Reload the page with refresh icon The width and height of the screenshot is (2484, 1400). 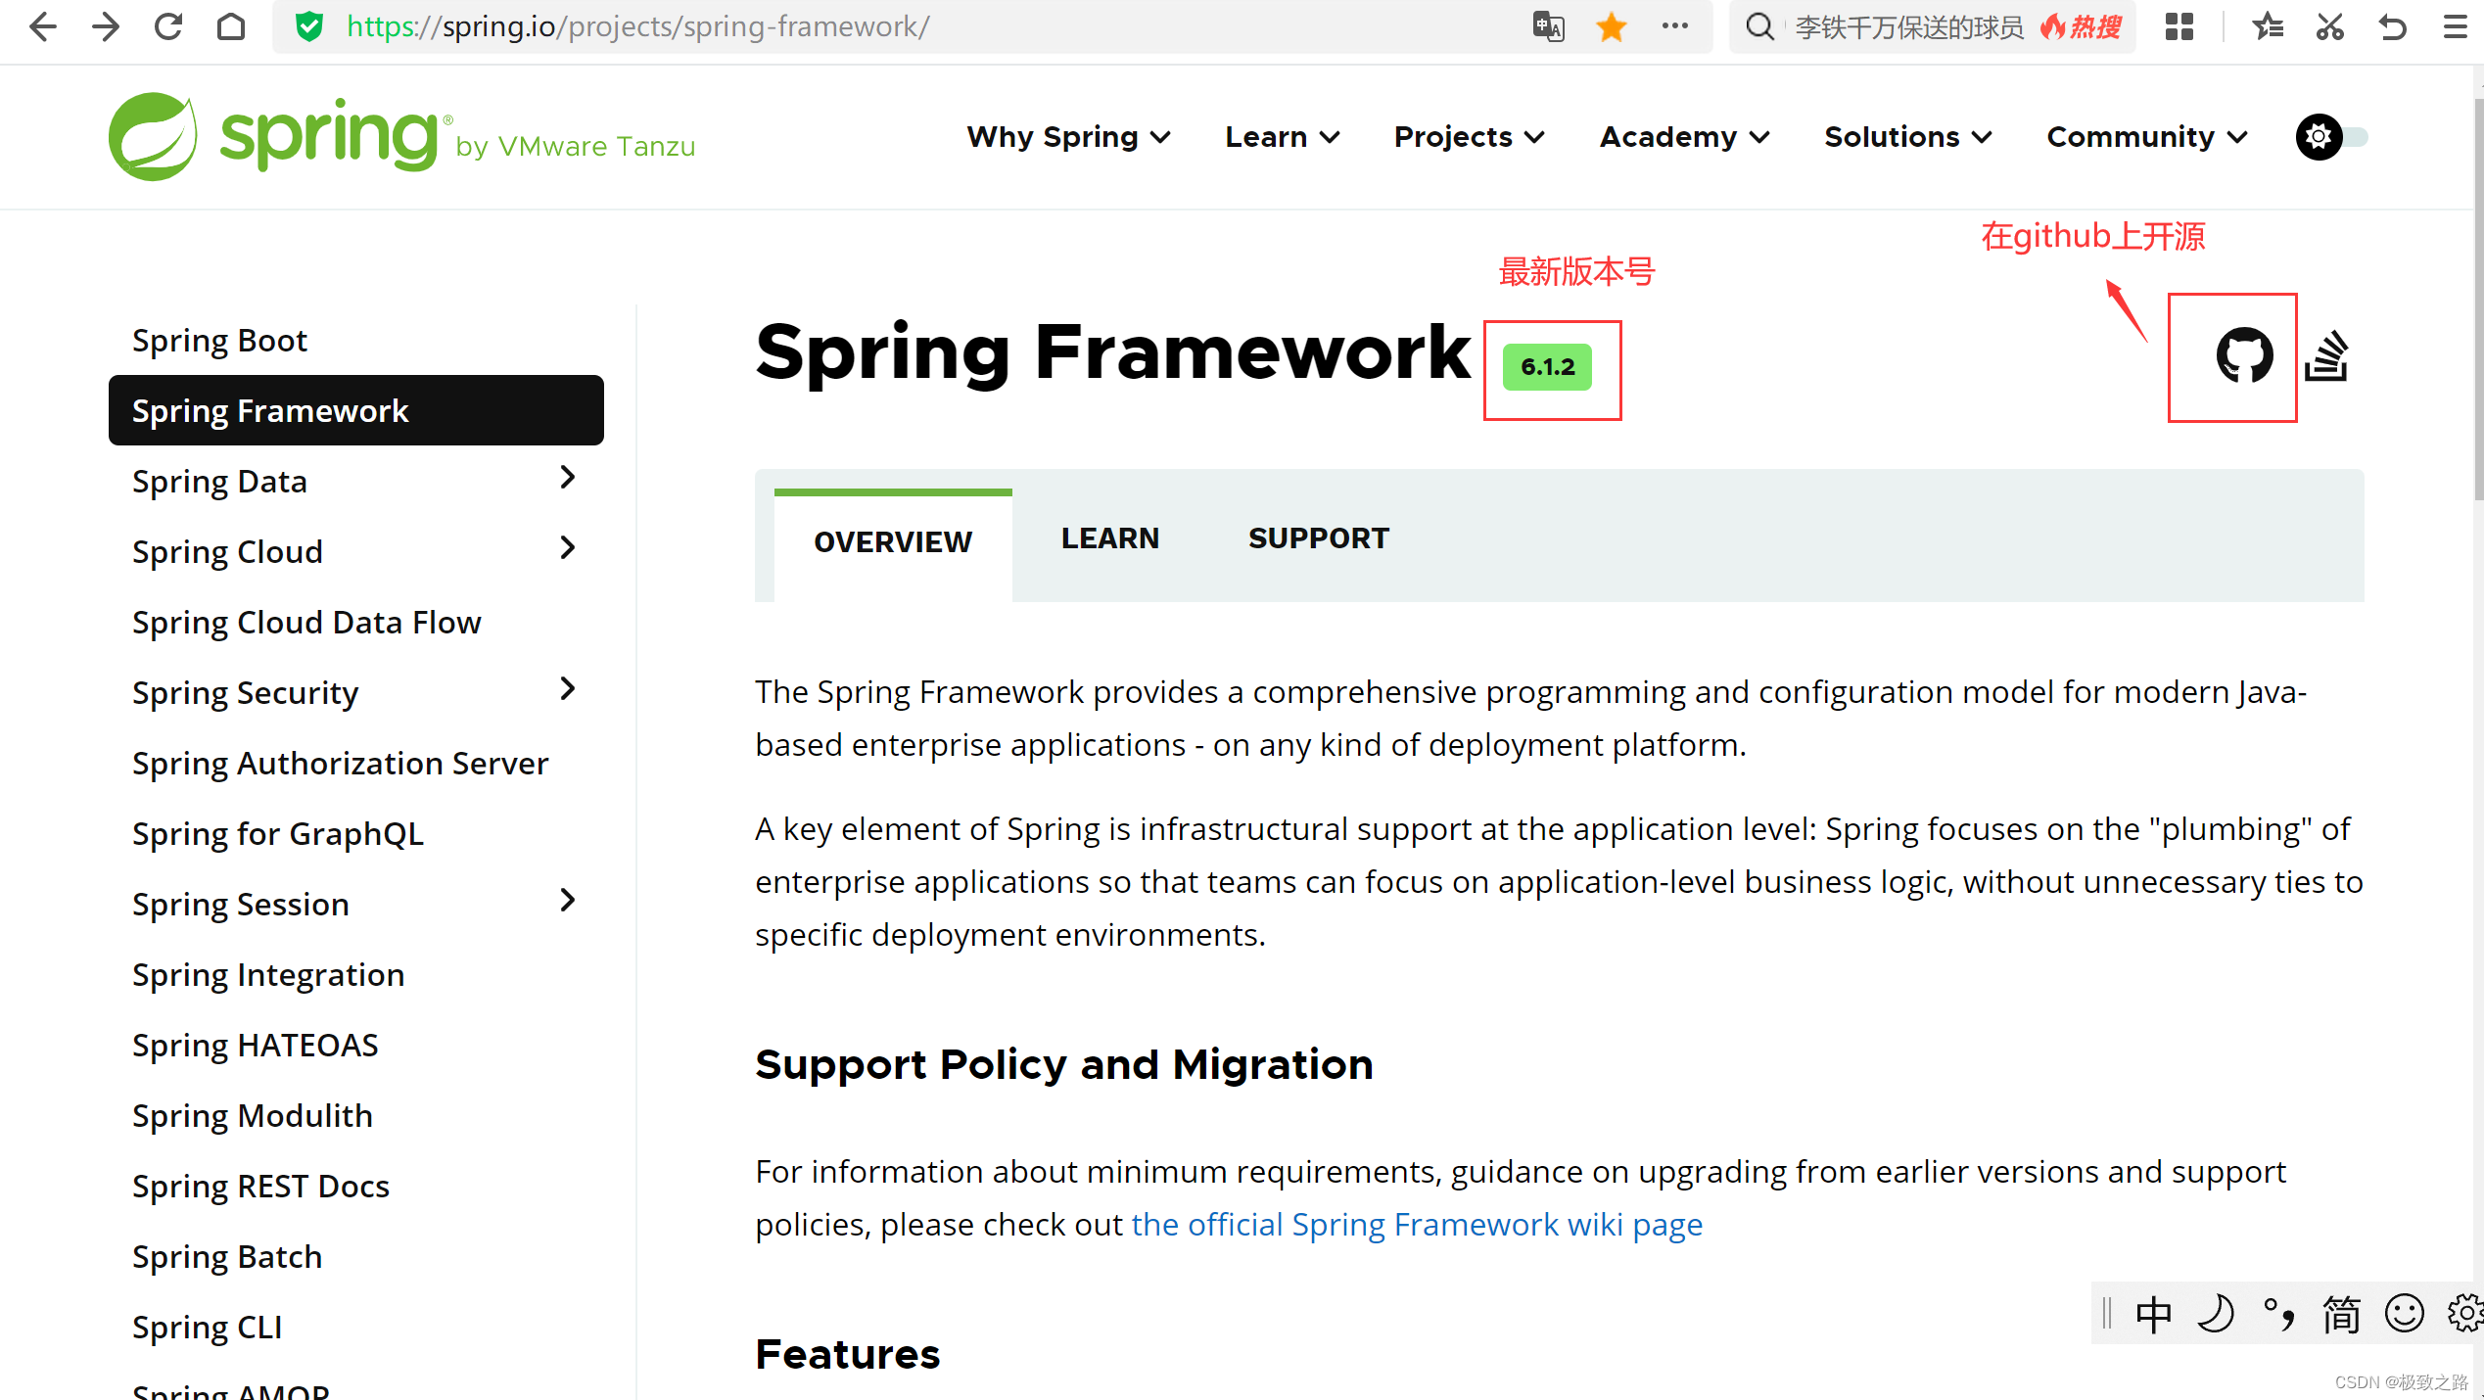168,26
